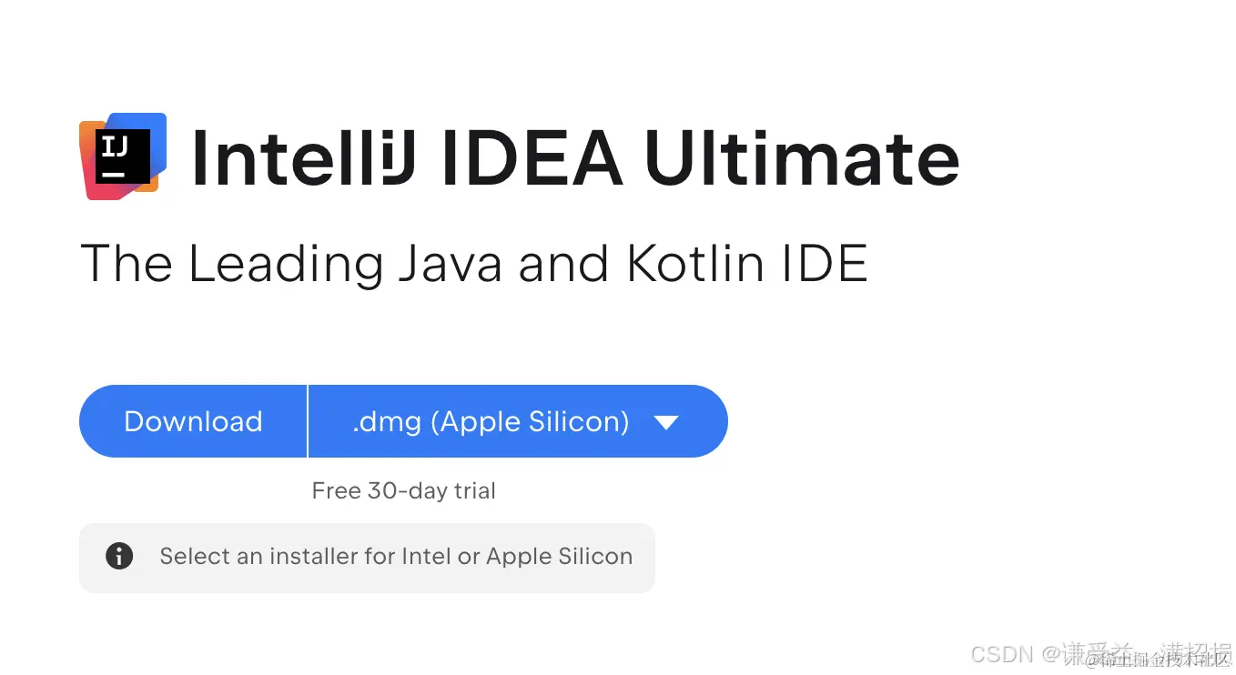Screen dimensions: 1236x675
Task: Click the Download button
Action: coord(192,421)
